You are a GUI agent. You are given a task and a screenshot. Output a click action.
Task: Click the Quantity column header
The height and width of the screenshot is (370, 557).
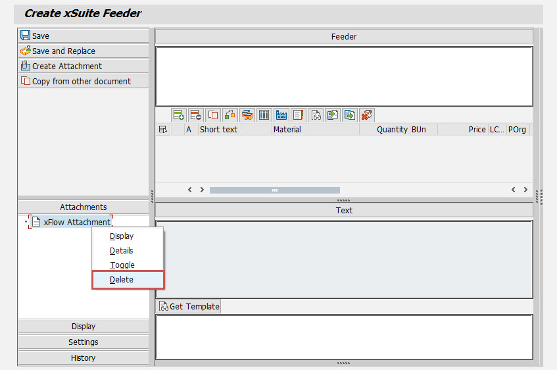[x=385, y=130]
